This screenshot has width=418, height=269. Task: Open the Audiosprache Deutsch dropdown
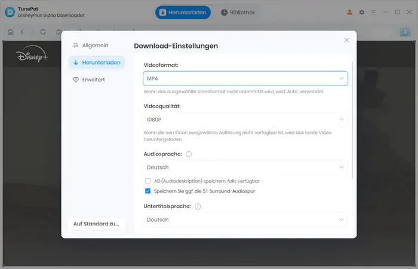pyautogui.click(x=245, y=167)
